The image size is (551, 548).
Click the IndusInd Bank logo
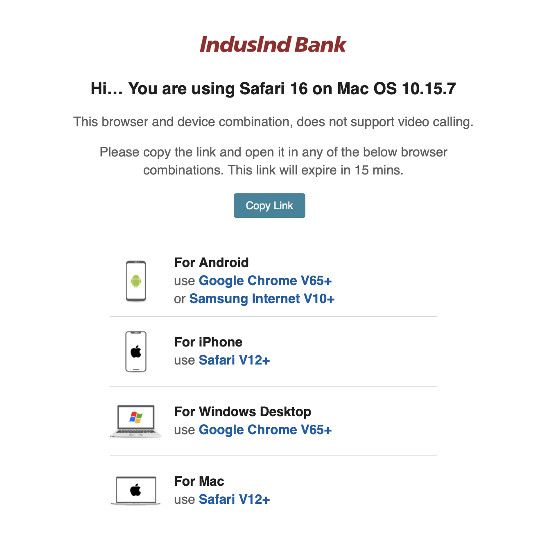click(x=273, y=45)
